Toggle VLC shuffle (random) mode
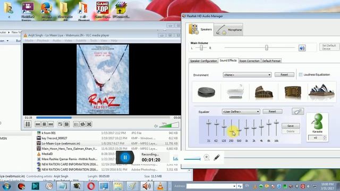Image resolution: width=340 pixels, height=191 pixels. pos(89,124)
